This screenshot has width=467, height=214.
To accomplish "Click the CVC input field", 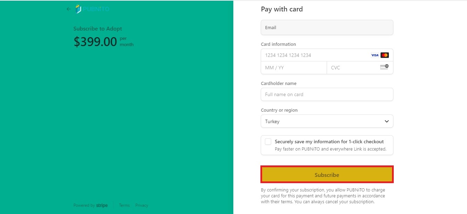I will tap(352, 68).
